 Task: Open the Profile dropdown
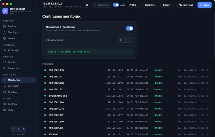pos(134,5)
